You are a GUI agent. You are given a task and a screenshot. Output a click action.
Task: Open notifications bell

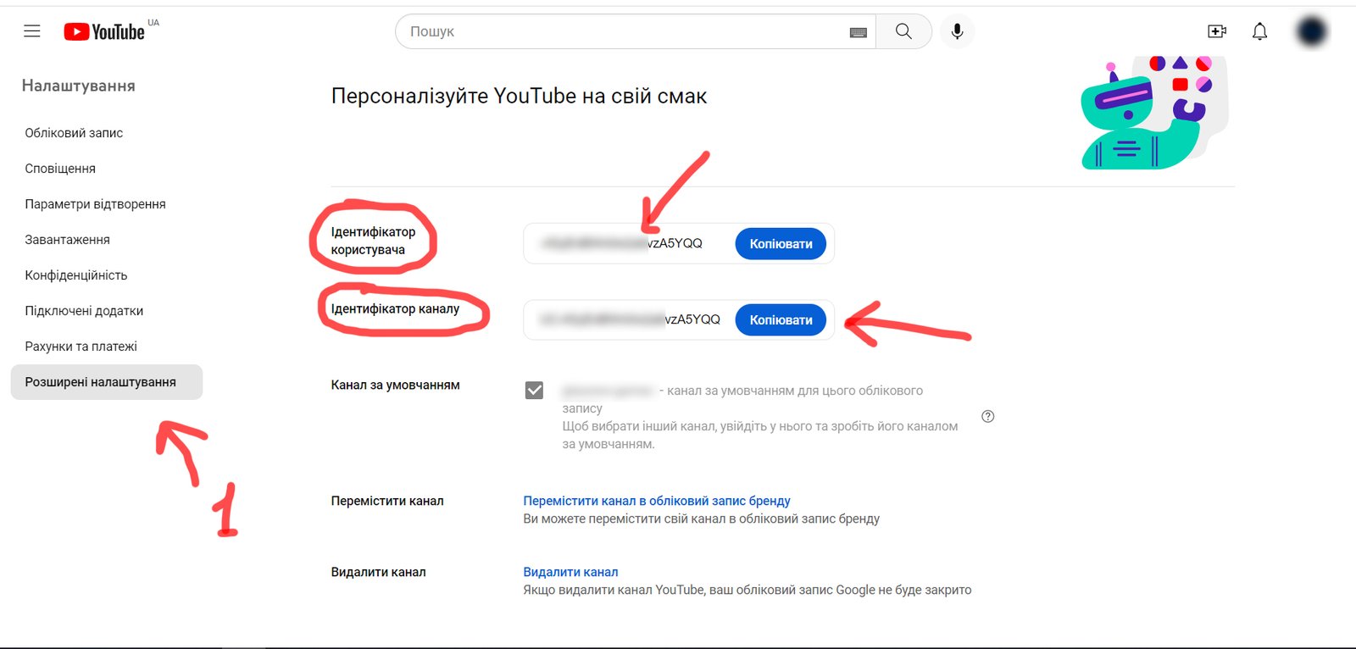[1260, 31]
